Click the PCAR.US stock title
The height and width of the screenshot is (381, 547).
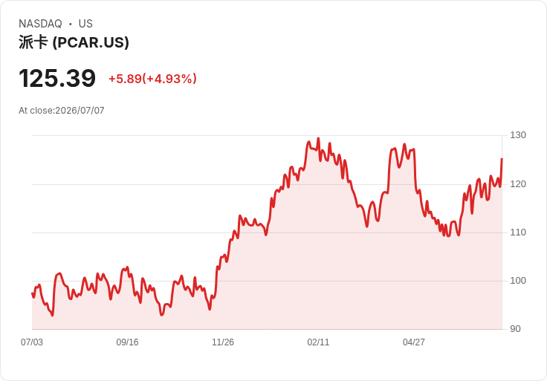tap(74, 42)
